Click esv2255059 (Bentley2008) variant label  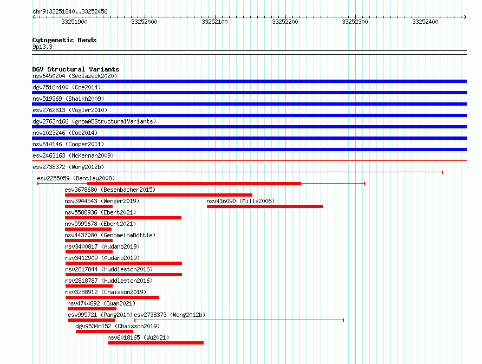click(76, 178)
